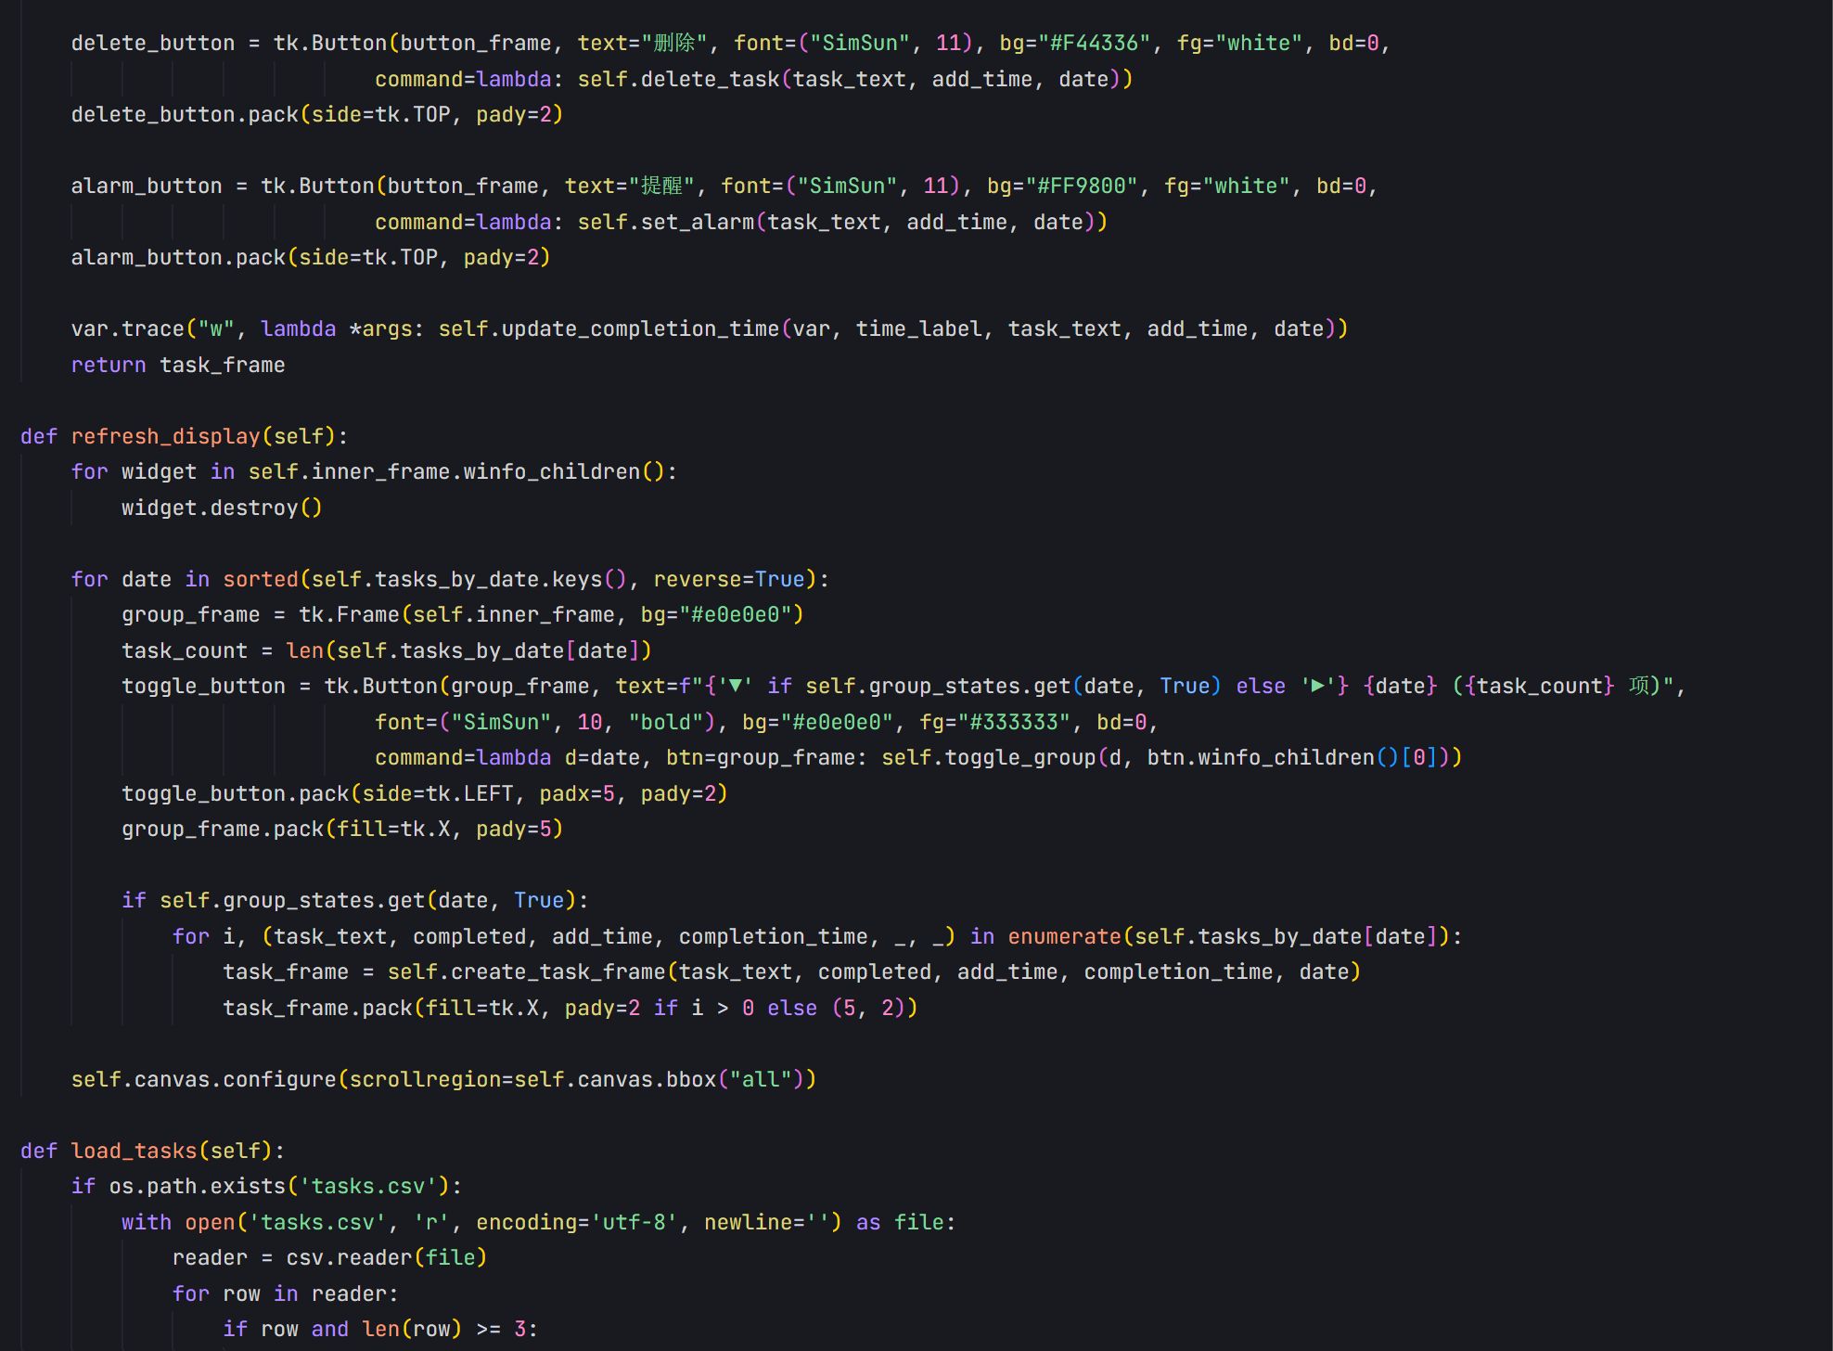Click the sorted builtin call
The width and height of the screenshot is (1833, 1351).
point(260,579)
